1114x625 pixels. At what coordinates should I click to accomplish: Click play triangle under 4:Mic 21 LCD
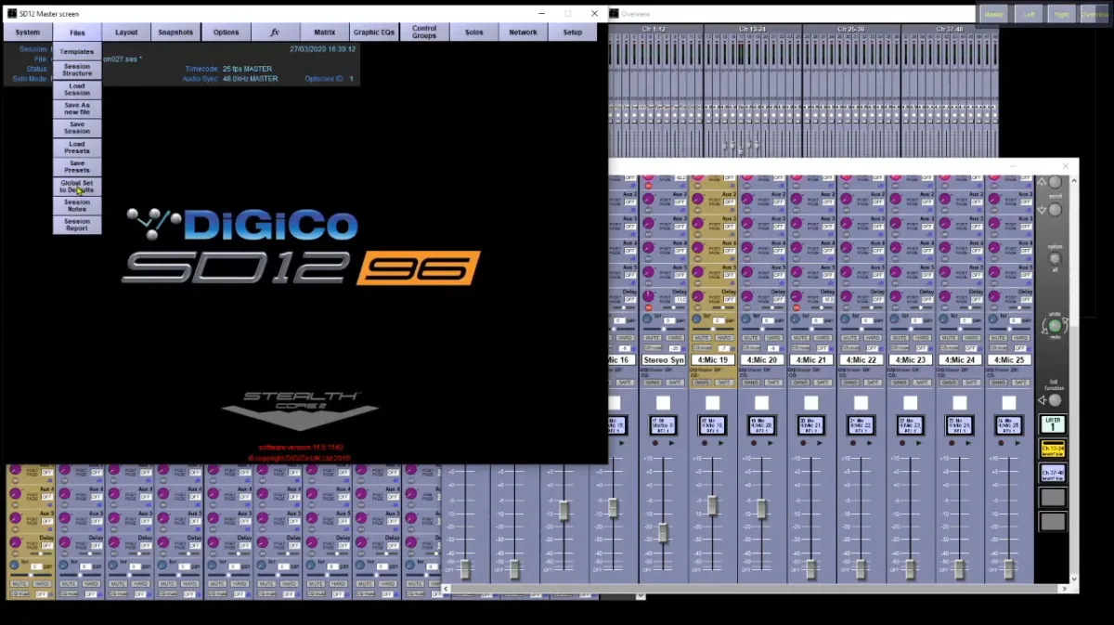point(820,443)
